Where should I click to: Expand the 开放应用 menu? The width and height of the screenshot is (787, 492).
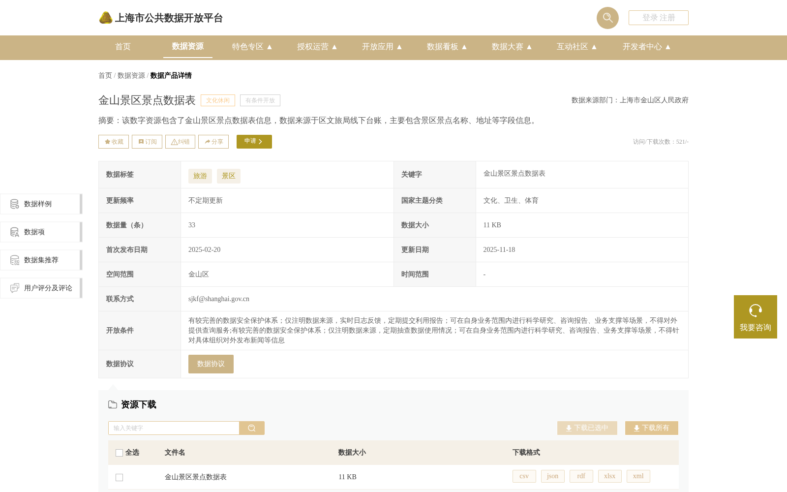pos(382,47)
